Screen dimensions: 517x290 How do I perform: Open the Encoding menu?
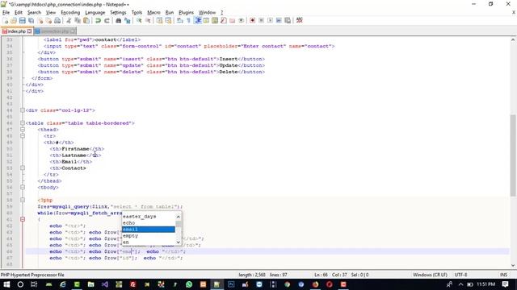tap(70, 13)
